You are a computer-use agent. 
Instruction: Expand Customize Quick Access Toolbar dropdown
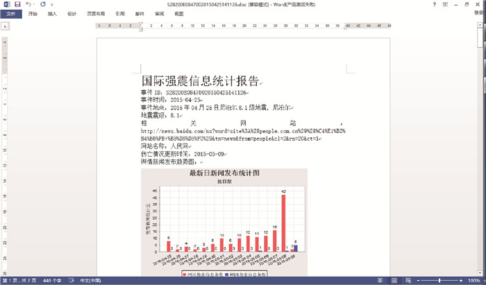[x=53, y=4]
